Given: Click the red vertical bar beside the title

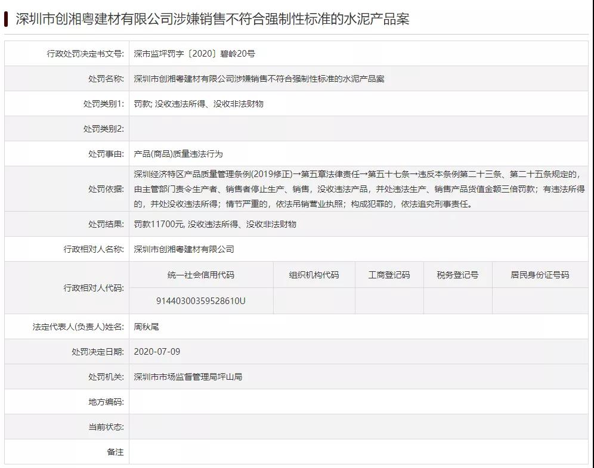Looking at the screenshot, I should (6, 19).
